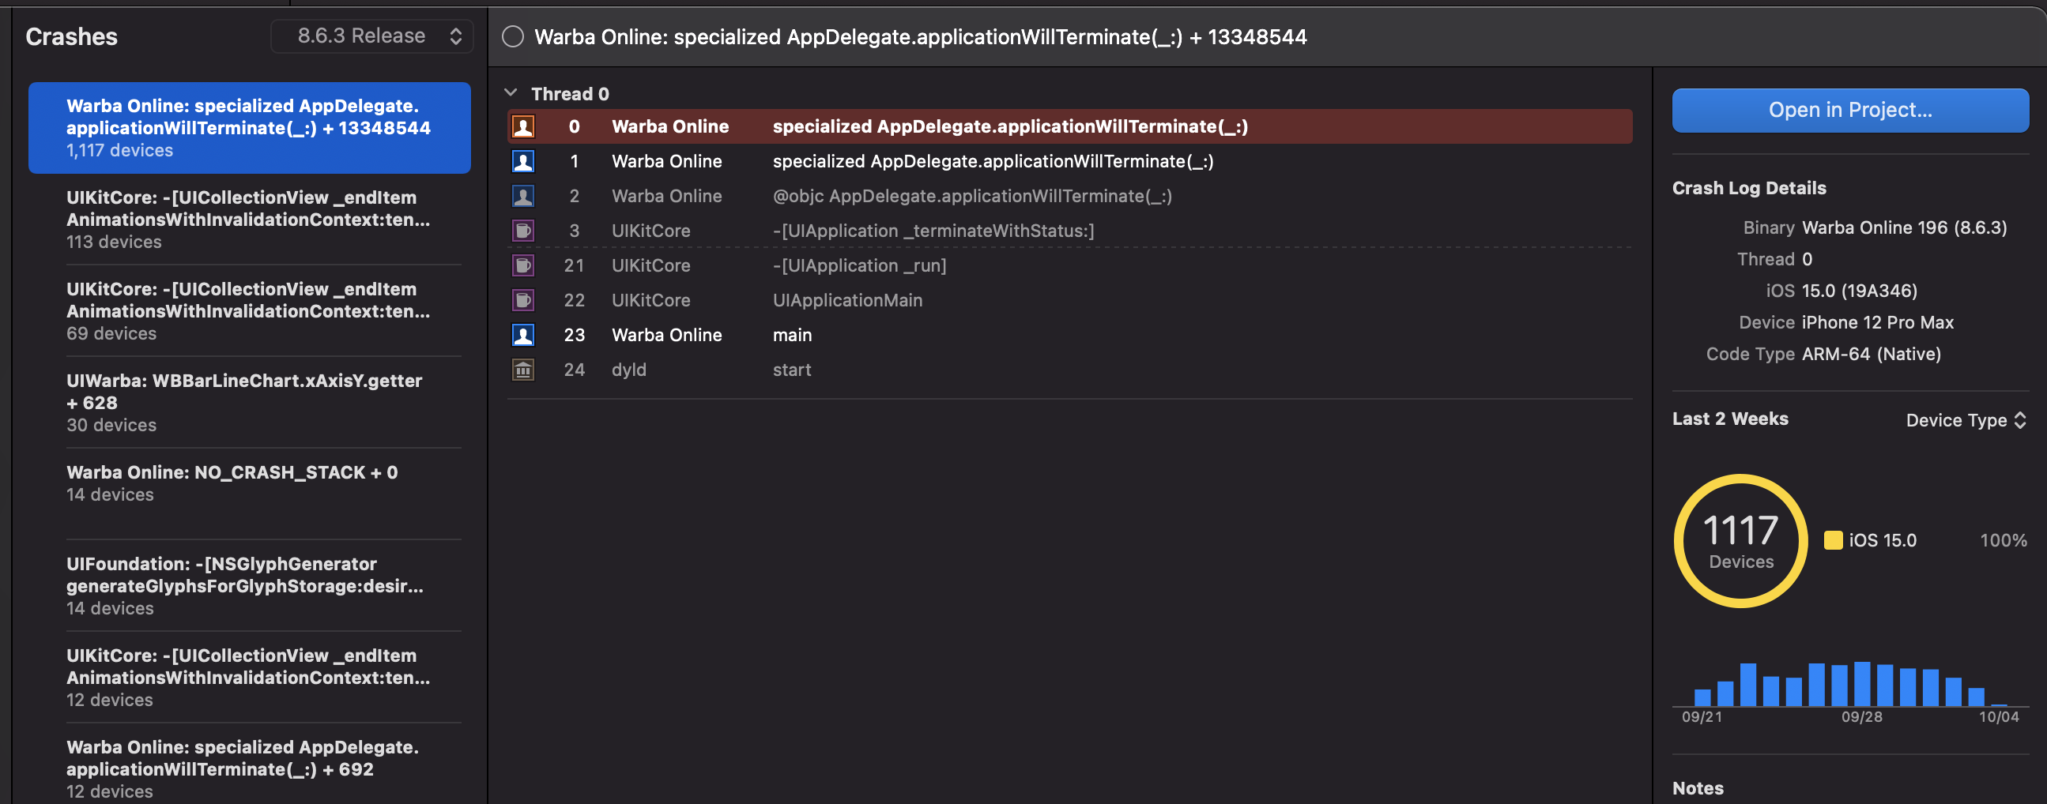Click the 100% iOS 15.0 percentage
2047x804 pixels.
pyautogui.click(x=2004, y=540)
